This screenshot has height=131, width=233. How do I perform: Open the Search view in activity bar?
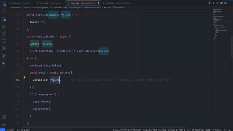[x=4, y=11]
